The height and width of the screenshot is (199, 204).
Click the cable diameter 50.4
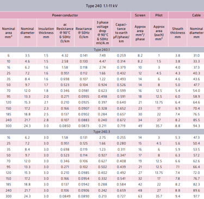[x=196, y=144]
